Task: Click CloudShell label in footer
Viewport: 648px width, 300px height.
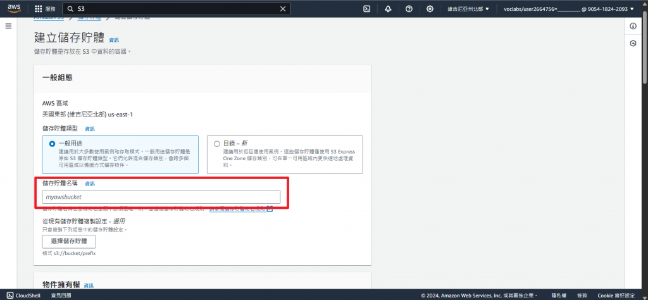Action: (27, 296)
